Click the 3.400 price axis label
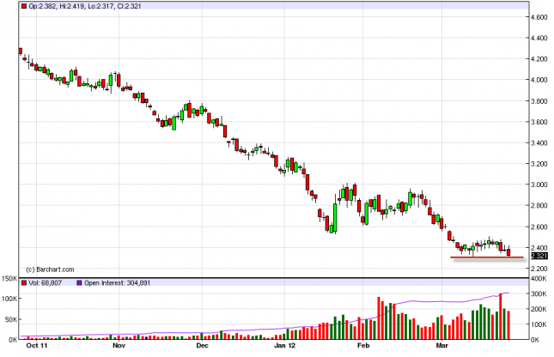Image resolution: width=554 pixels, height=357 pixels. [539, 143]
